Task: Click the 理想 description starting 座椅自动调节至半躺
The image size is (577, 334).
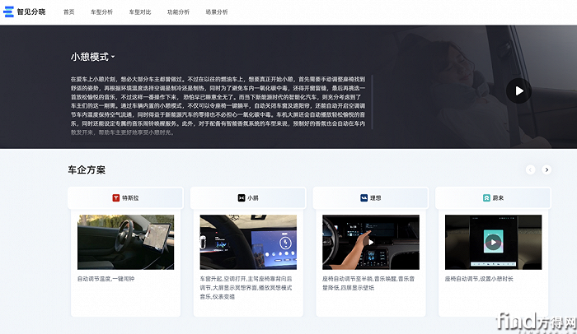Action: (368, 283)
